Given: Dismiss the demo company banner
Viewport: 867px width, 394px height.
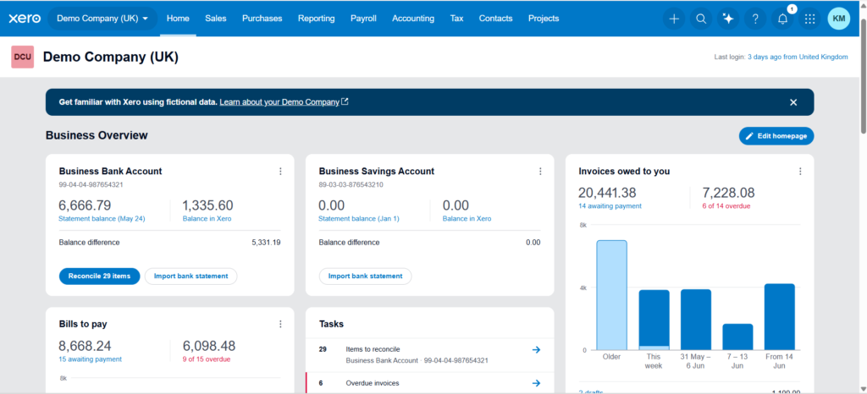Looking at the screenshot, I should coord(793,102).
